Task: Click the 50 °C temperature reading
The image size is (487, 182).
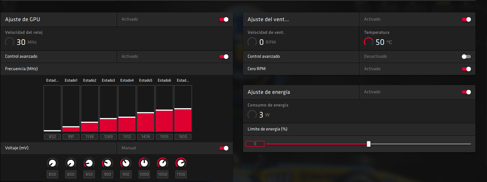Action: tap(384, 42)
